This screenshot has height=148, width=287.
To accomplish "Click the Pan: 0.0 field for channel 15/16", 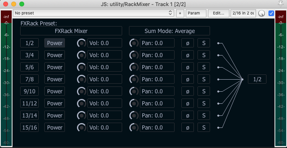I will pyautogui.click(x=157, y=127).
